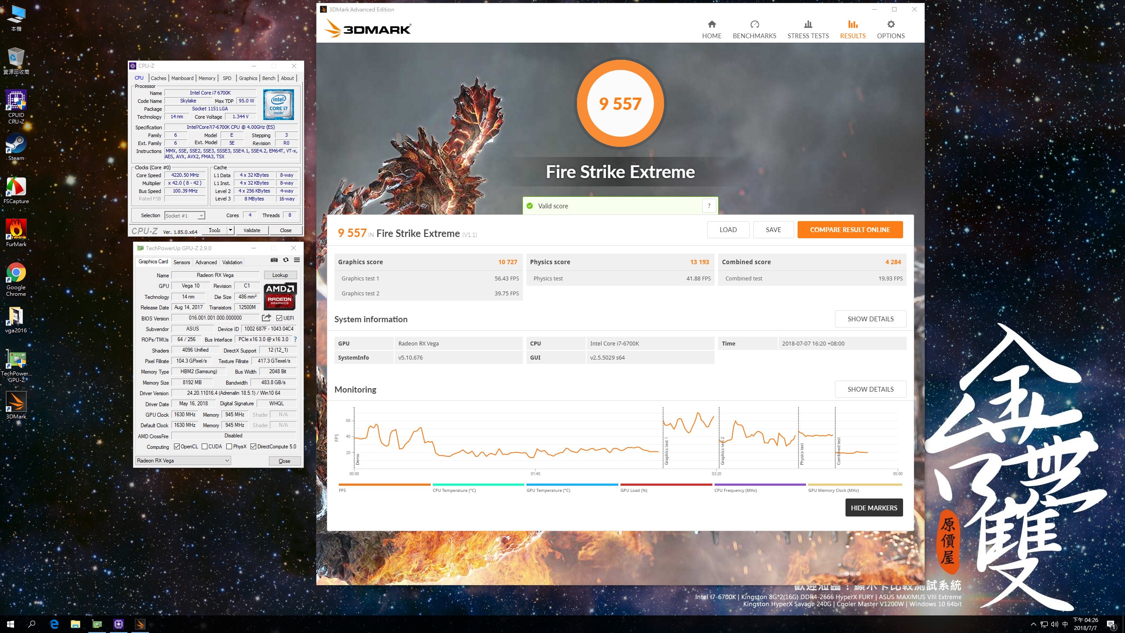Click COMPARE RESULT ONLINE

[x=849, y=229]
